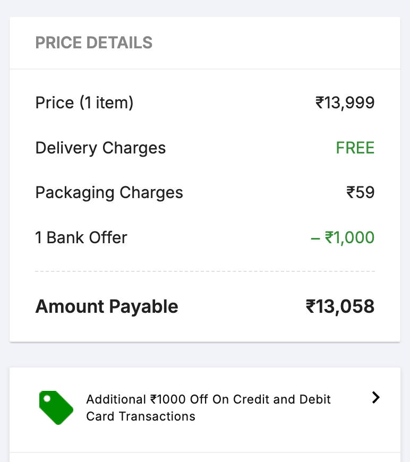Click the ₹13,058 total payable amount
Image resolution: width=410 pixels, height=462 pixels.
[x=340, y=306]
